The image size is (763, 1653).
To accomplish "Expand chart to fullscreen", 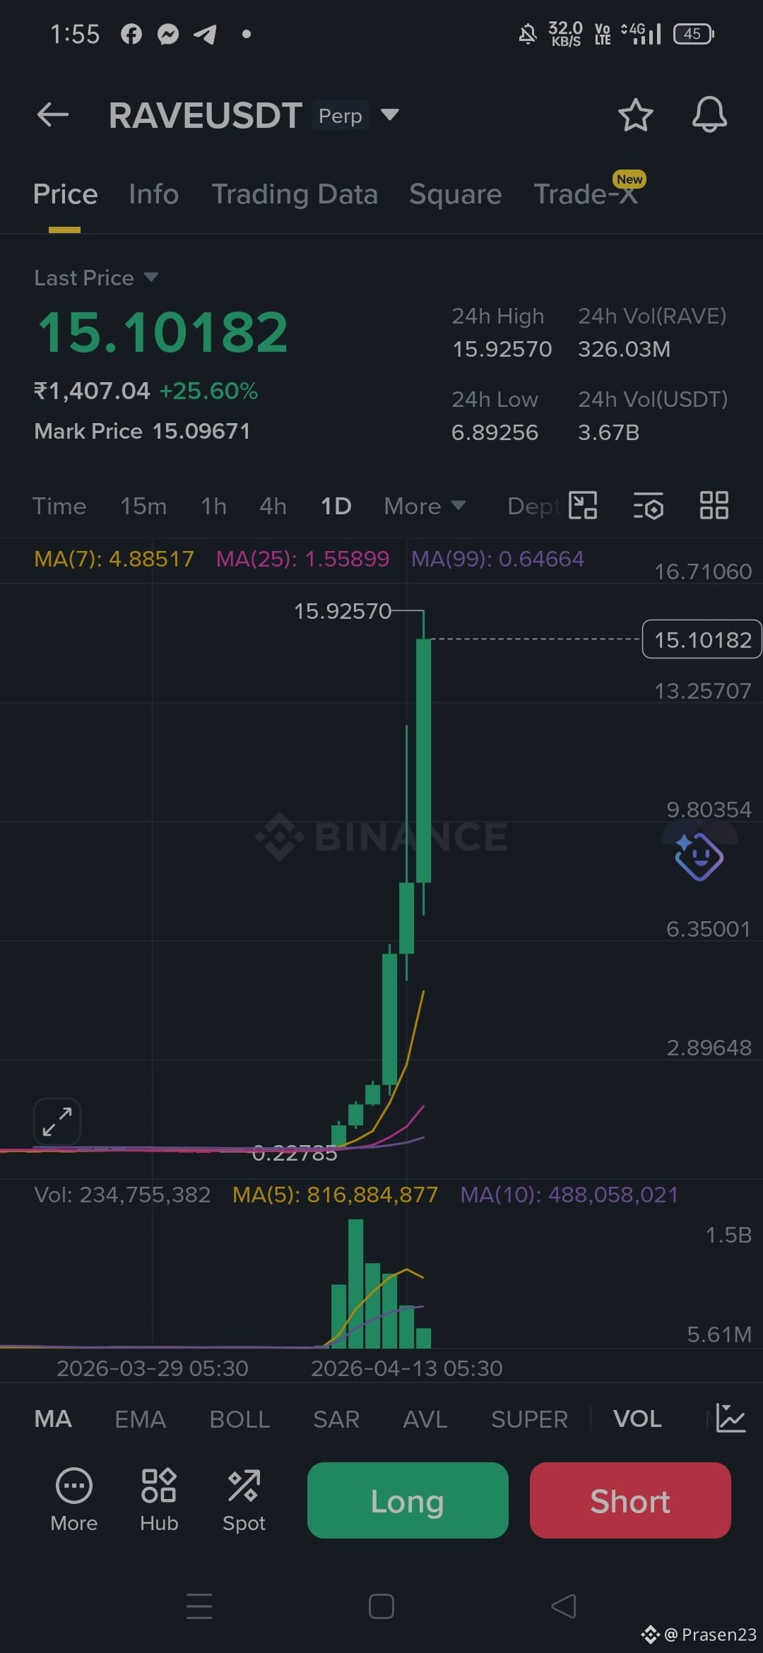I will [x=57, y=1121].
